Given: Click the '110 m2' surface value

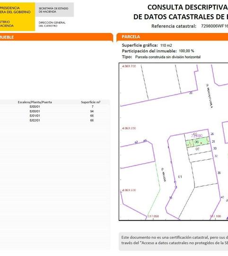Looking at the screenshot, I should (166, 45).
